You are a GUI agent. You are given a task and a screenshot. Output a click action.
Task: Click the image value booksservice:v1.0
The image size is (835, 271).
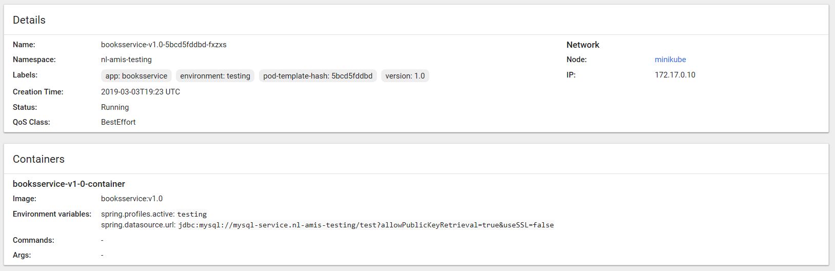coord(131,199)
